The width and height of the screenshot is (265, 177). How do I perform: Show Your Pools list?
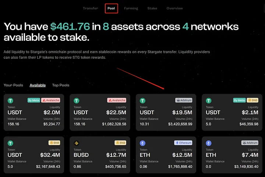point(13,85)
